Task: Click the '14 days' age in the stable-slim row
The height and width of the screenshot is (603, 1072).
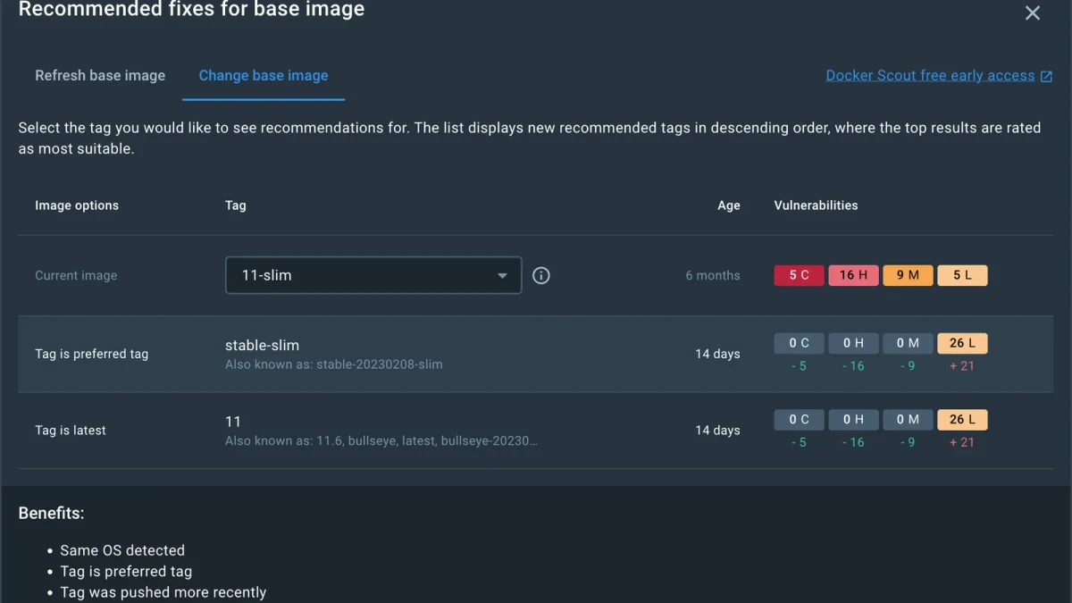Action: [x=717, y=354]
